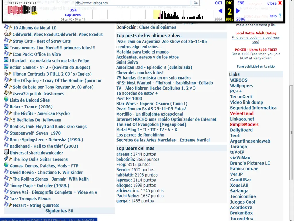The height and width of the screenshot is (221, 294).
Task: Click the globe icon beside Lista de Upload Sites
Action: click(6, 99)
